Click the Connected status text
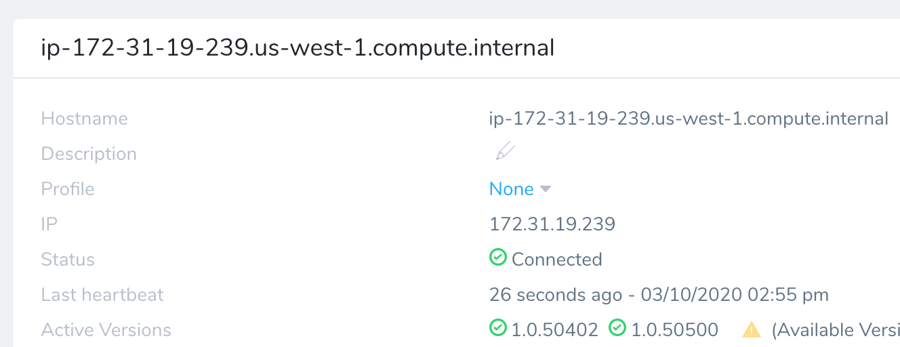 557,260
